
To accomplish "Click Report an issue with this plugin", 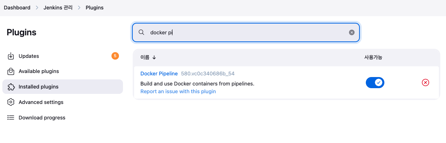I will (x=178, y=92).
